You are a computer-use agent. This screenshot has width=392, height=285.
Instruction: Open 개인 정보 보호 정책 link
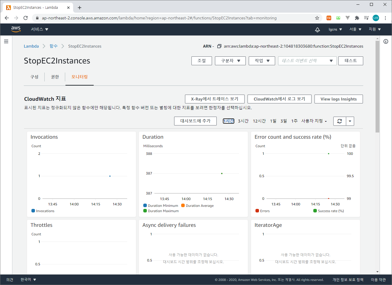(348, 280)
